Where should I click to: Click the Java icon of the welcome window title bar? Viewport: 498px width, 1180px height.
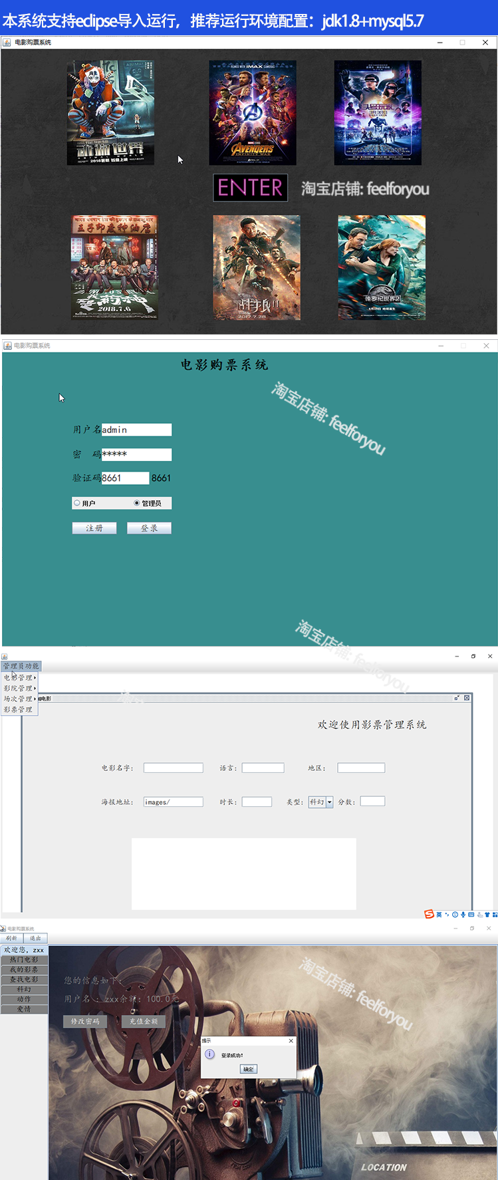click(7, 43)
